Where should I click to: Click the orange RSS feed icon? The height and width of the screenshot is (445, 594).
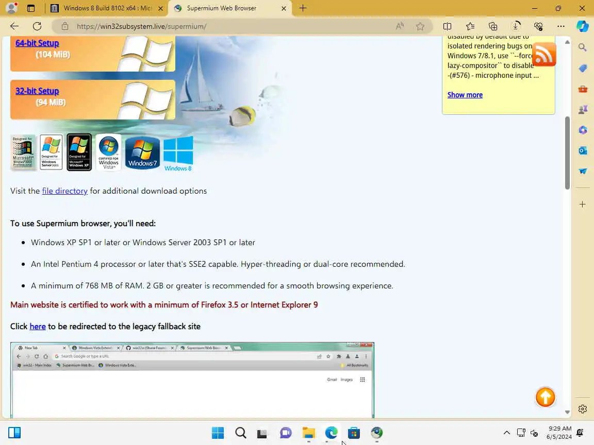(544, 55)
